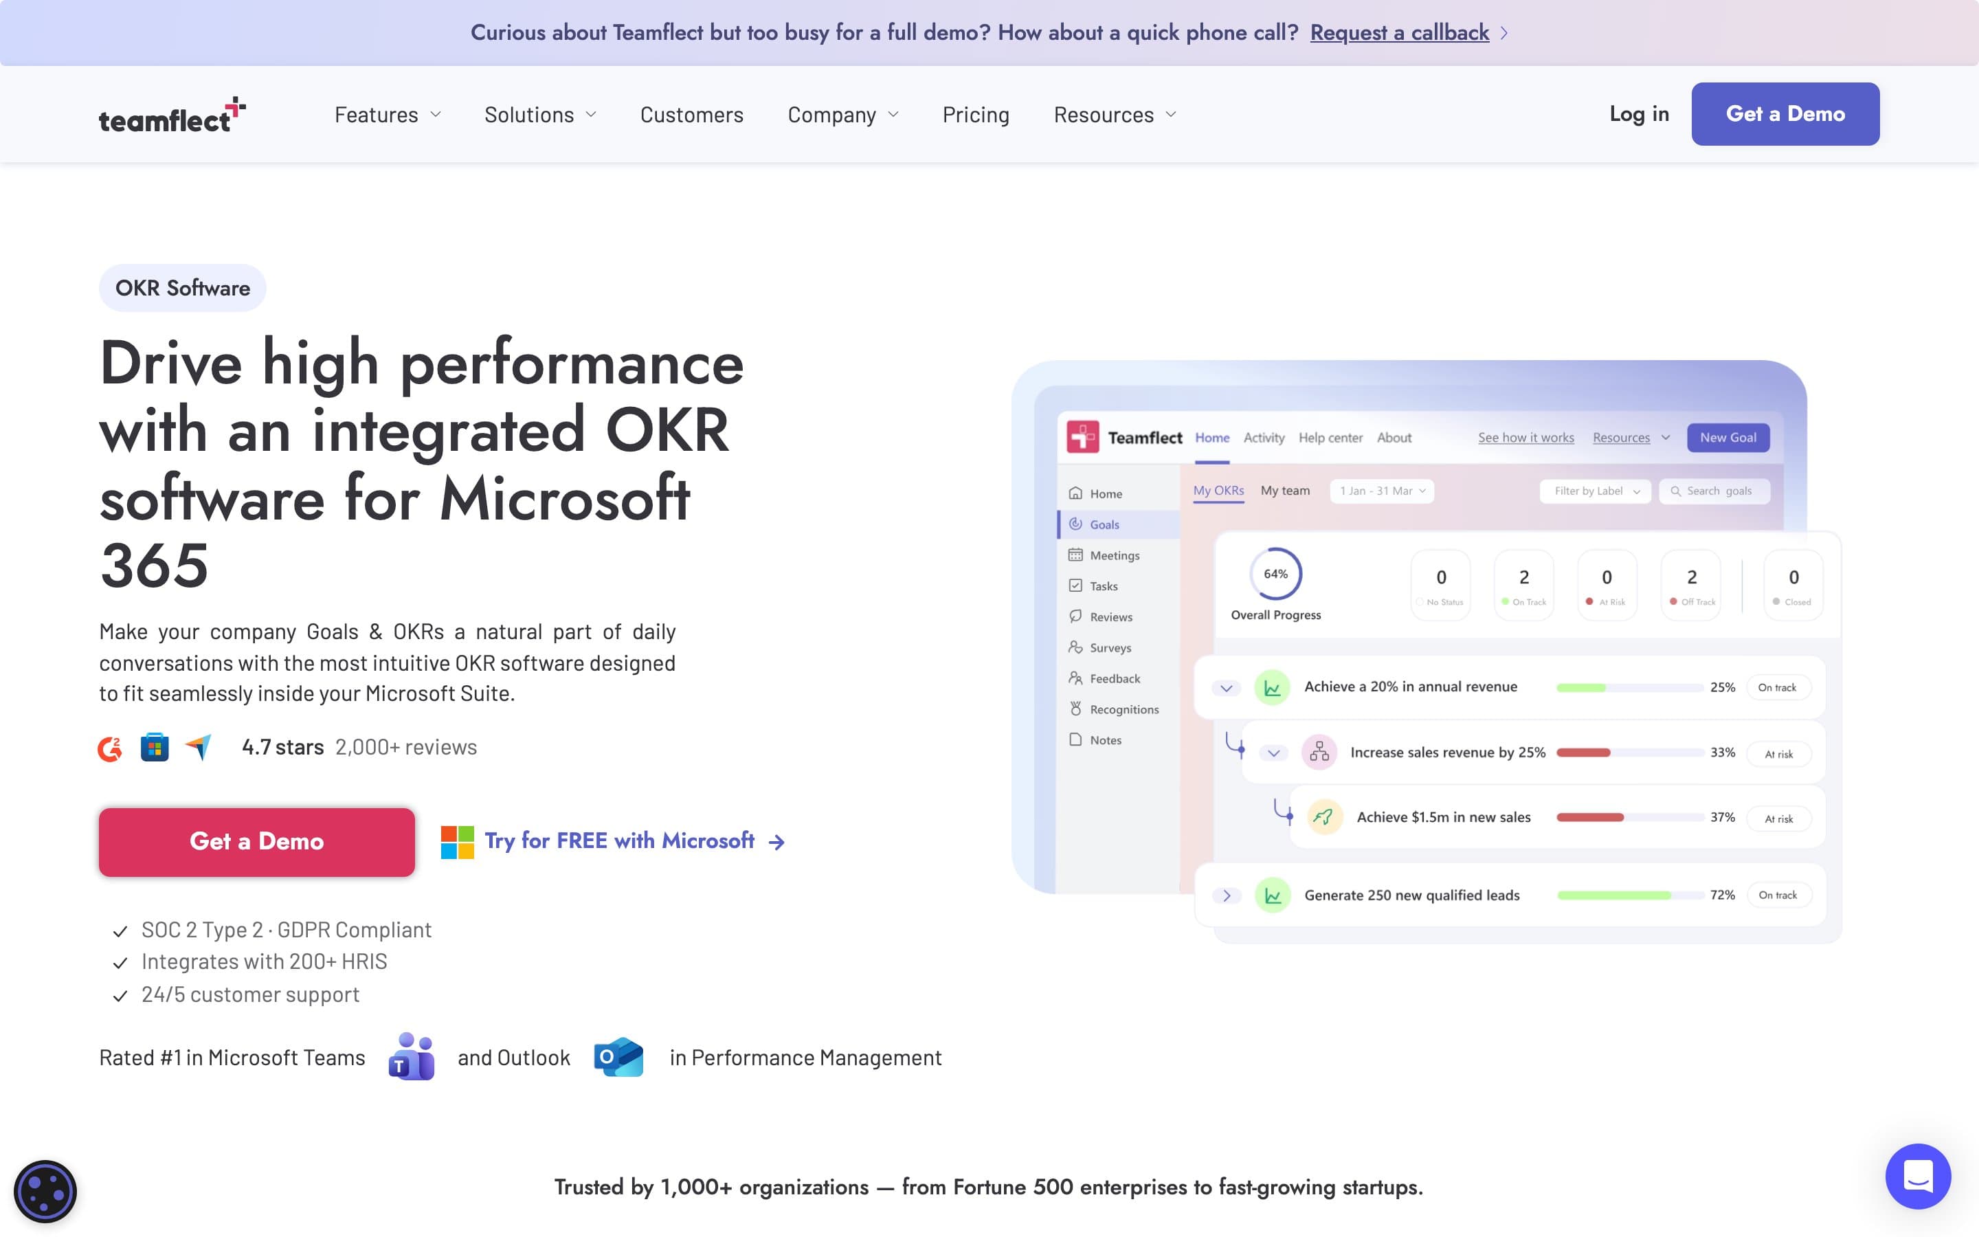Click the teamflect logo
Viewport: 1979px width, 1237px height.
coord(172,115)
